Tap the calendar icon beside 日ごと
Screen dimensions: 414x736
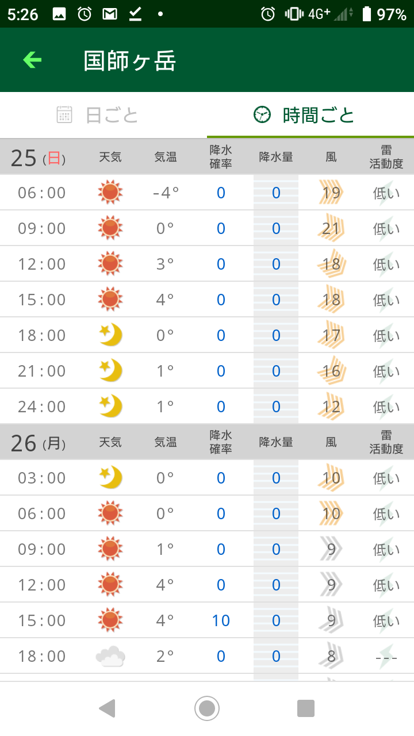pos(64,115)
